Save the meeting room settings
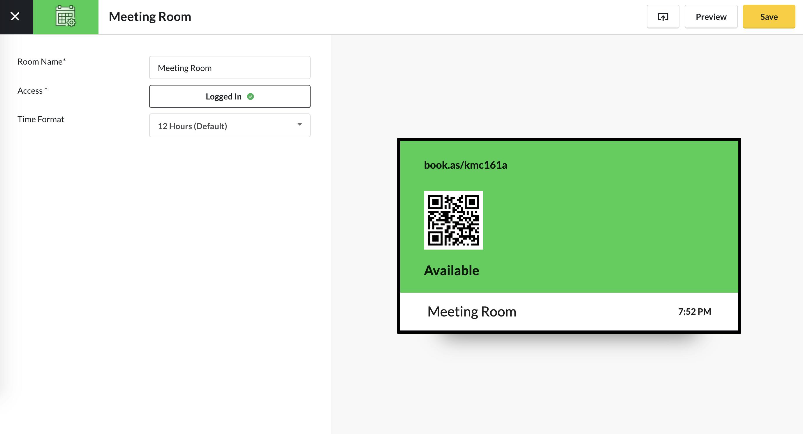This screenshot has height=434, width=803. (769, 17)
